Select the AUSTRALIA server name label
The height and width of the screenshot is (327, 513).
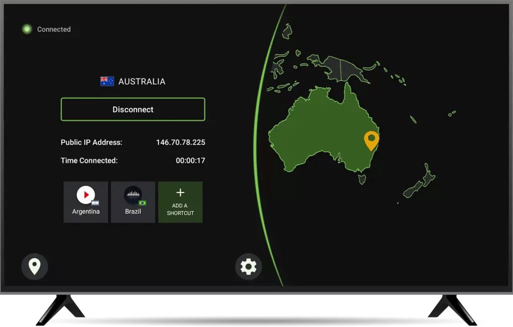141,81
